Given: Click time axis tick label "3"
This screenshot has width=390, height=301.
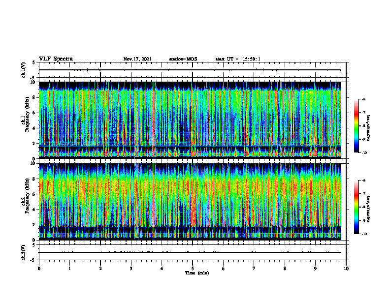Looking at the screenshot, I should click(131, 269).
